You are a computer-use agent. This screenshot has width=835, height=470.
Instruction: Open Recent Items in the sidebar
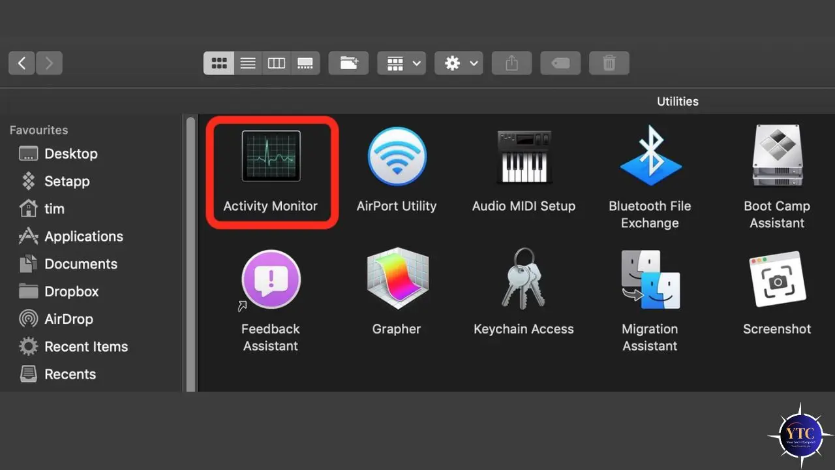[x=74, y=347]
